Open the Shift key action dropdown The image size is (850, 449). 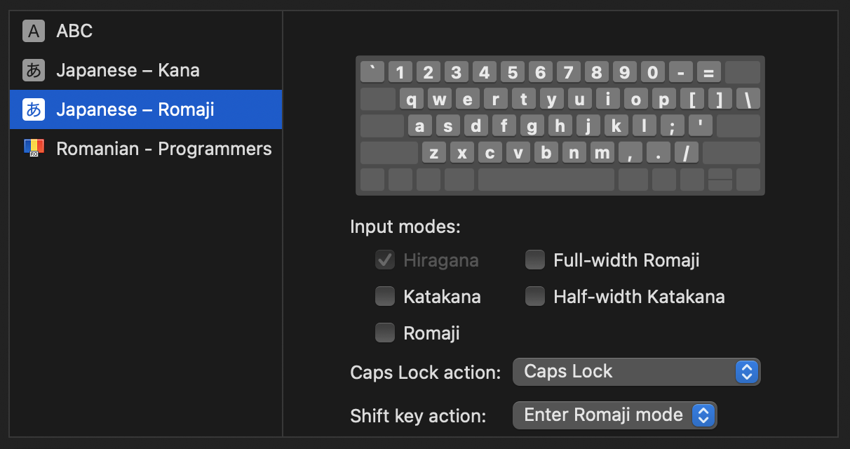[x=614, y=415]
